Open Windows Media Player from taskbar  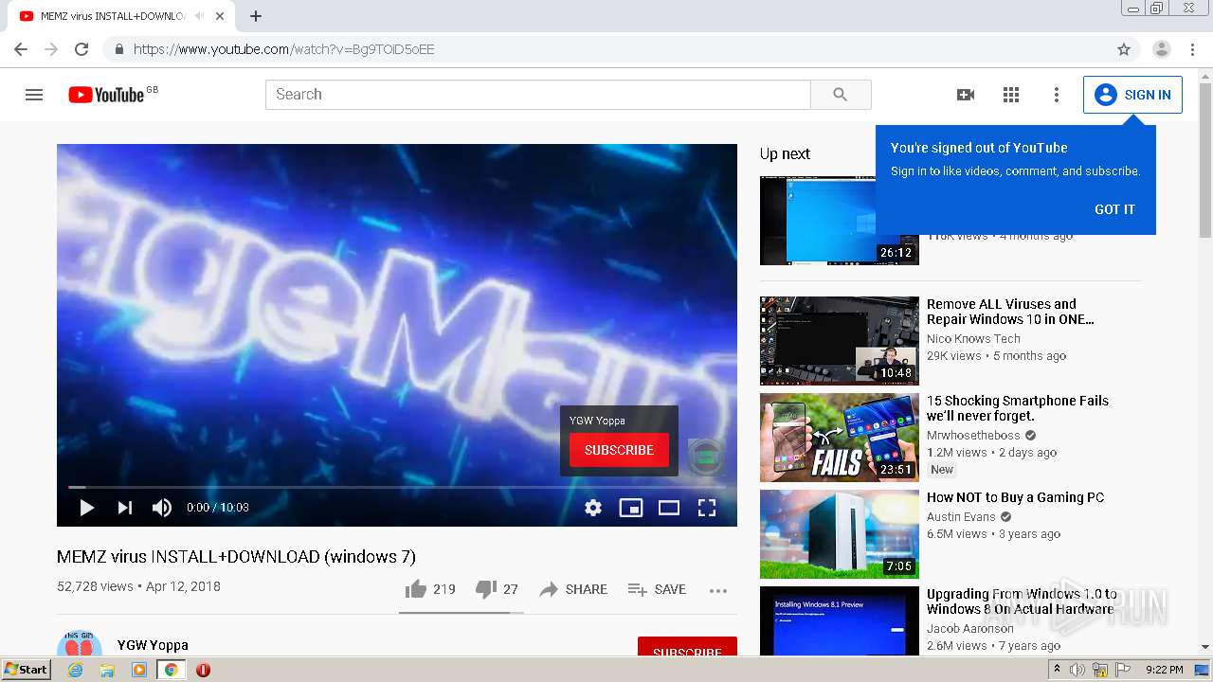139,670
